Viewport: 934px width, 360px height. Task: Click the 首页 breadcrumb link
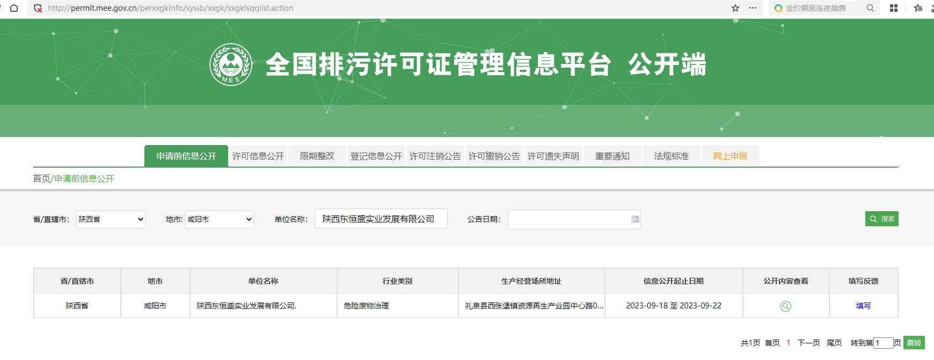point(41,178)
